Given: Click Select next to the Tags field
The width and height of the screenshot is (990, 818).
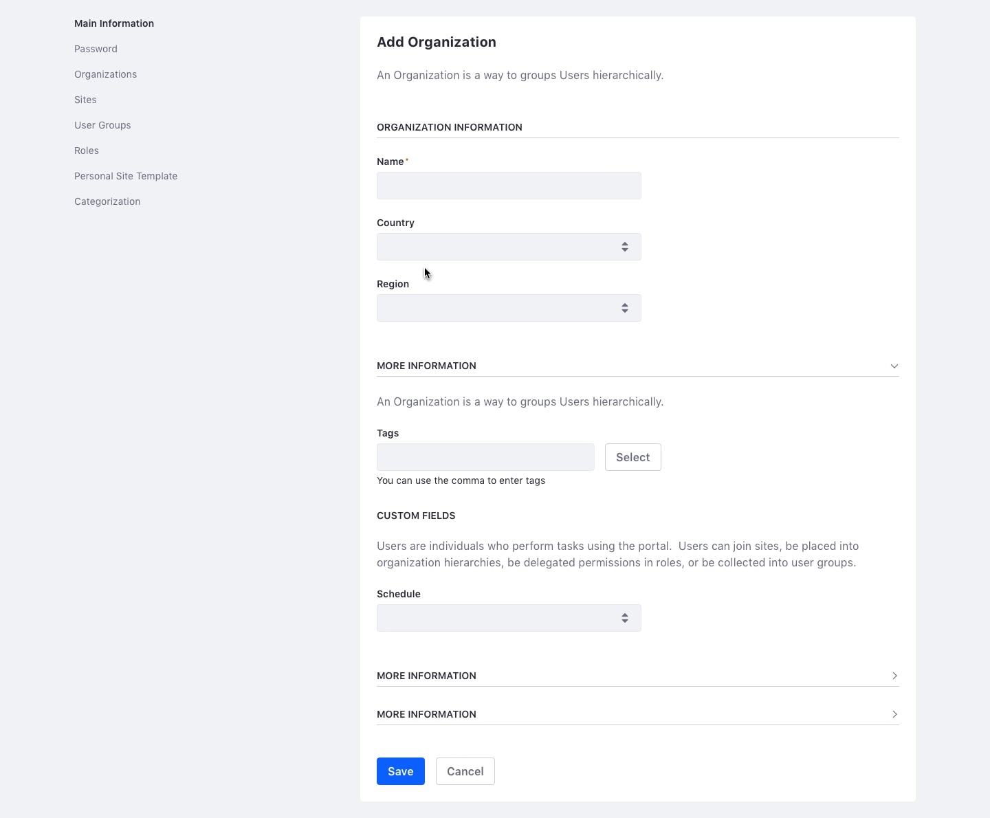Looking at the screenshot, I should (632, 457).
